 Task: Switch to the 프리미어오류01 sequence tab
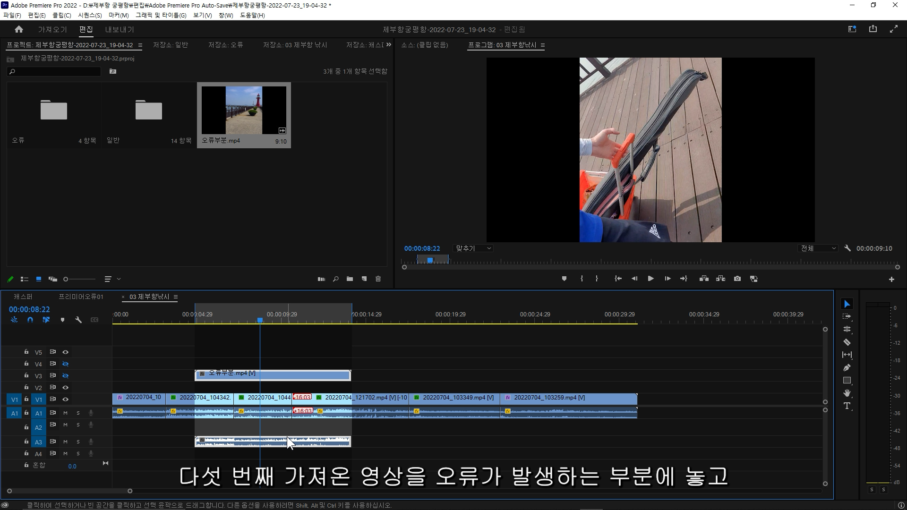[x=81, y=297]
